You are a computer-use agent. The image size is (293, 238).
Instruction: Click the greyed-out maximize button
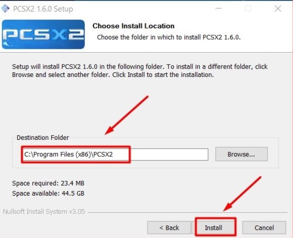pyautogui.click(x=248, y=9)
